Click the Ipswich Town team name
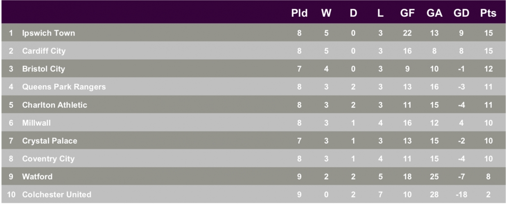This screenshot has height=204, width=506. tap(49, 33)
